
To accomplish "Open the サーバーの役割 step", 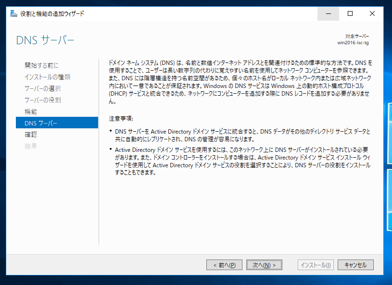I will click(43, 100).
